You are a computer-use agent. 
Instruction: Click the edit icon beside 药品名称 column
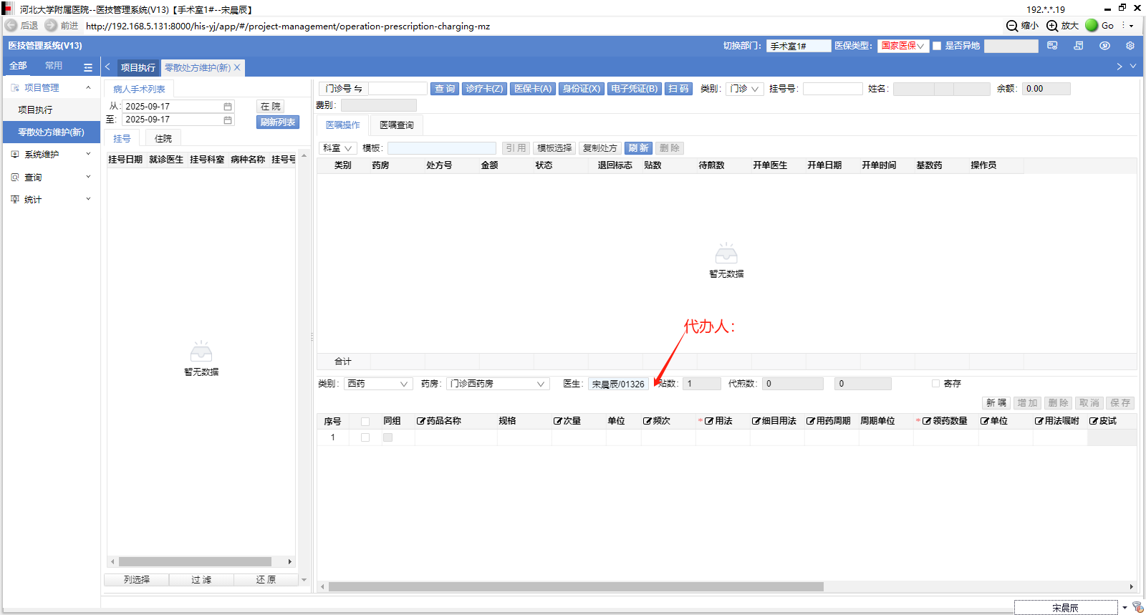tap(421, 421)
